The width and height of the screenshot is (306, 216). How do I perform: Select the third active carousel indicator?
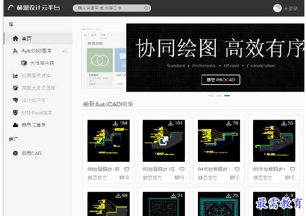pos(227,95)
